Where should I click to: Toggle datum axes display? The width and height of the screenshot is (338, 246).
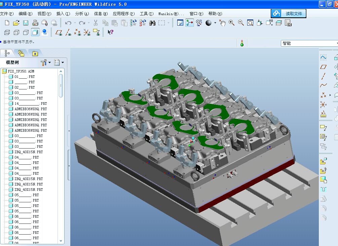(68, 33)
